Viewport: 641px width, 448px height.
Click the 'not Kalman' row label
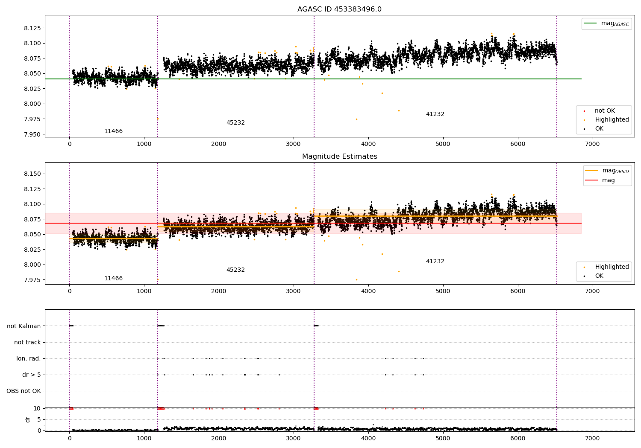tap(24, 326)
